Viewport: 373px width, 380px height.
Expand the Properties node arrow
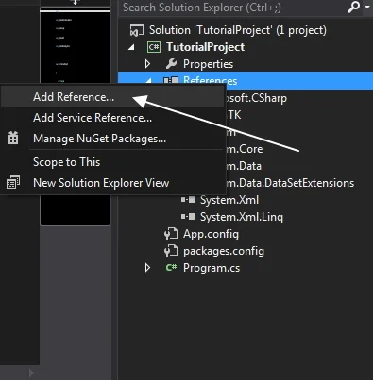[x=147, y=64]
